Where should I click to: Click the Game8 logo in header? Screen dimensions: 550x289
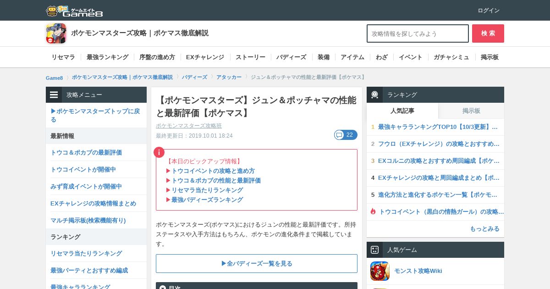(74, 11)
